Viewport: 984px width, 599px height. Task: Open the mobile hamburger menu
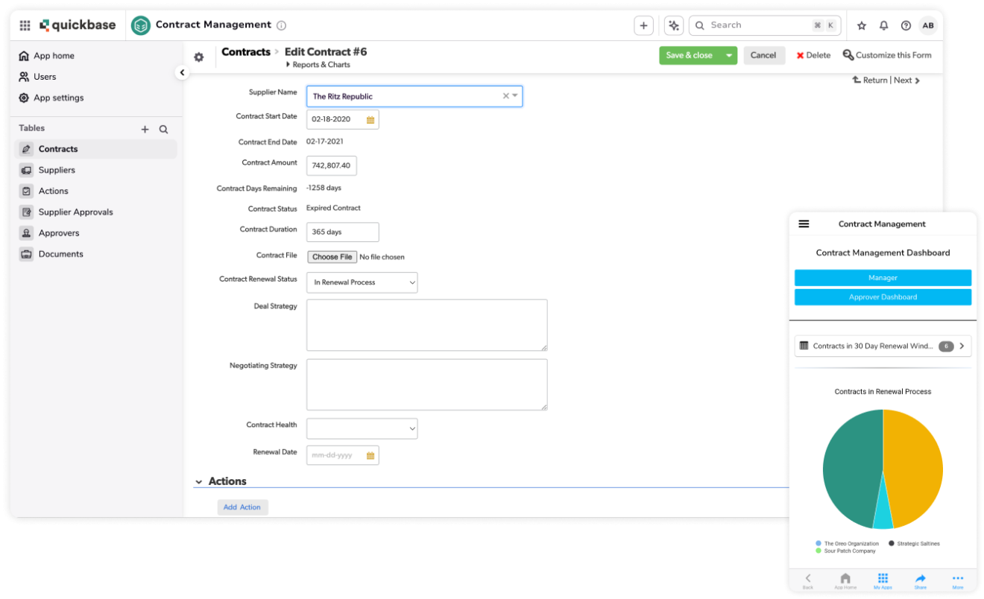point(804,224)
